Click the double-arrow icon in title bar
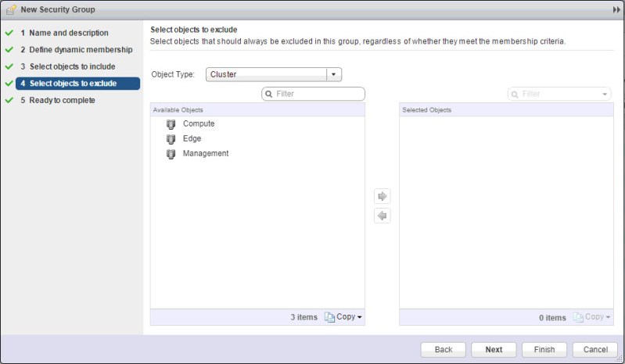Image resolution: width=625 pixels, height=364 pixels. (616, 8)
